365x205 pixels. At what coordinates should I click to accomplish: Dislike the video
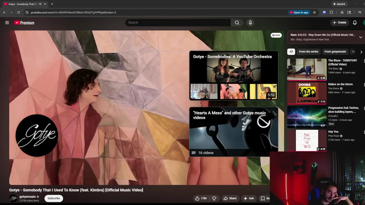coord(214,198)
